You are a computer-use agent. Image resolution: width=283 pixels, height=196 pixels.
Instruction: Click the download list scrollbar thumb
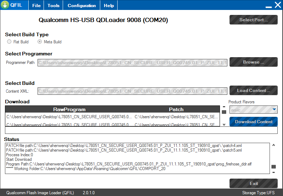click(x=224, y=112)
